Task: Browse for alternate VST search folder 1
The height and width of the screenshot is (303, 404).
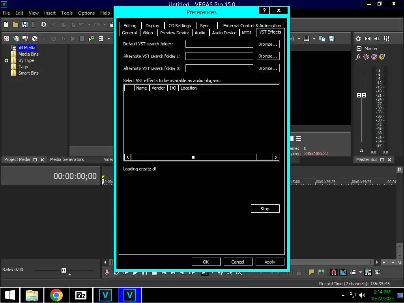Action: tap(268, 56)
